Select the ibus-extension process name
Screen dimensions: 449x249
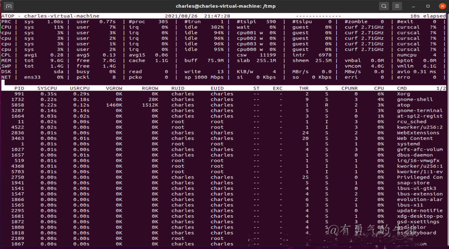pos(420,194)
